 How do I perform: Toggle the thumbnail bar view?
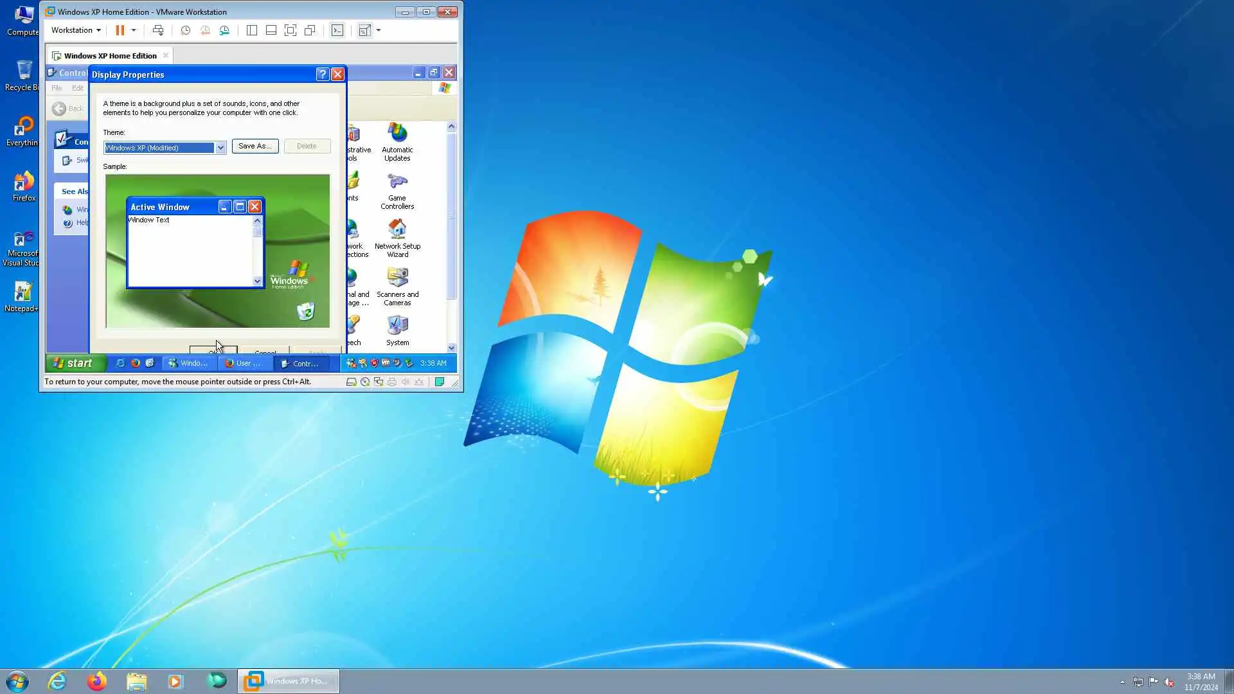[271, 30]
